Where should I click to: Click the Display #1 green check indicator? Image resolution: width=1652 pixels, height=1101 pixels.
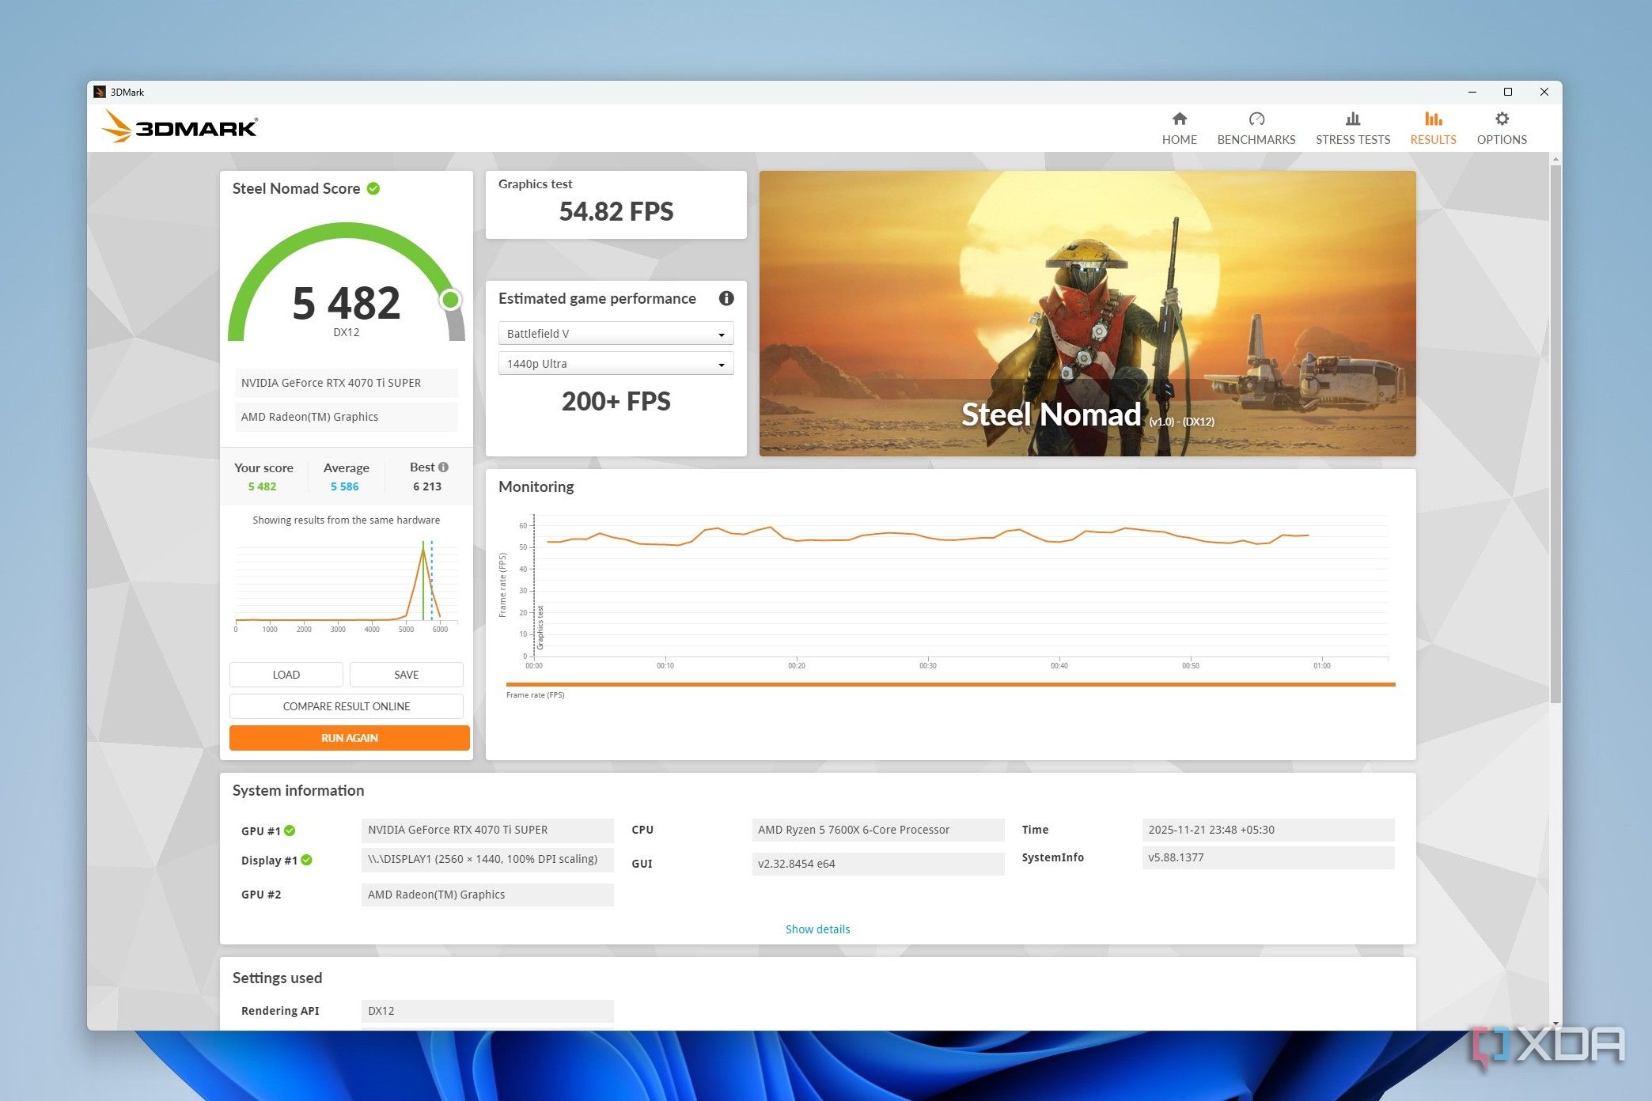point(307,861)
